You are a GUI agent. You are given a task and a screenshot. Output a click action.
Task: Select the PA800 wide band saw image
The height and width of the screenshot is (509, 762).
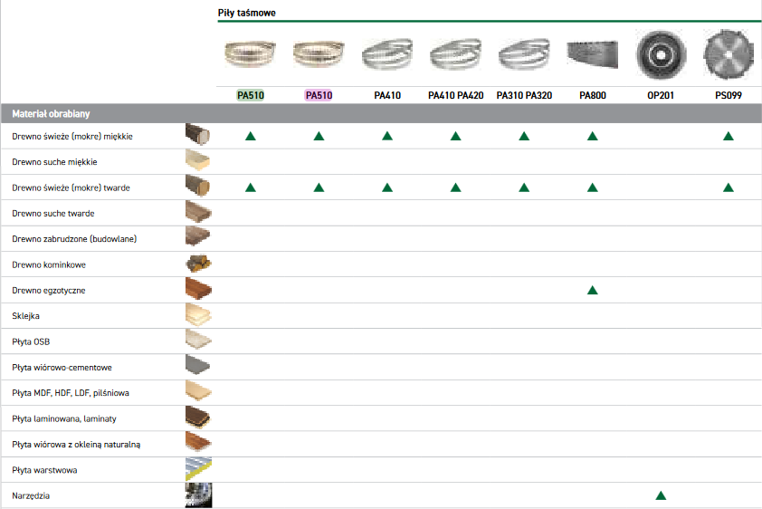(592, 55)
